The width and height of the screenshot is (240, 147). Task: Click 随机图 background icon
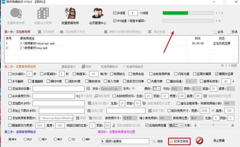(90, 118)
